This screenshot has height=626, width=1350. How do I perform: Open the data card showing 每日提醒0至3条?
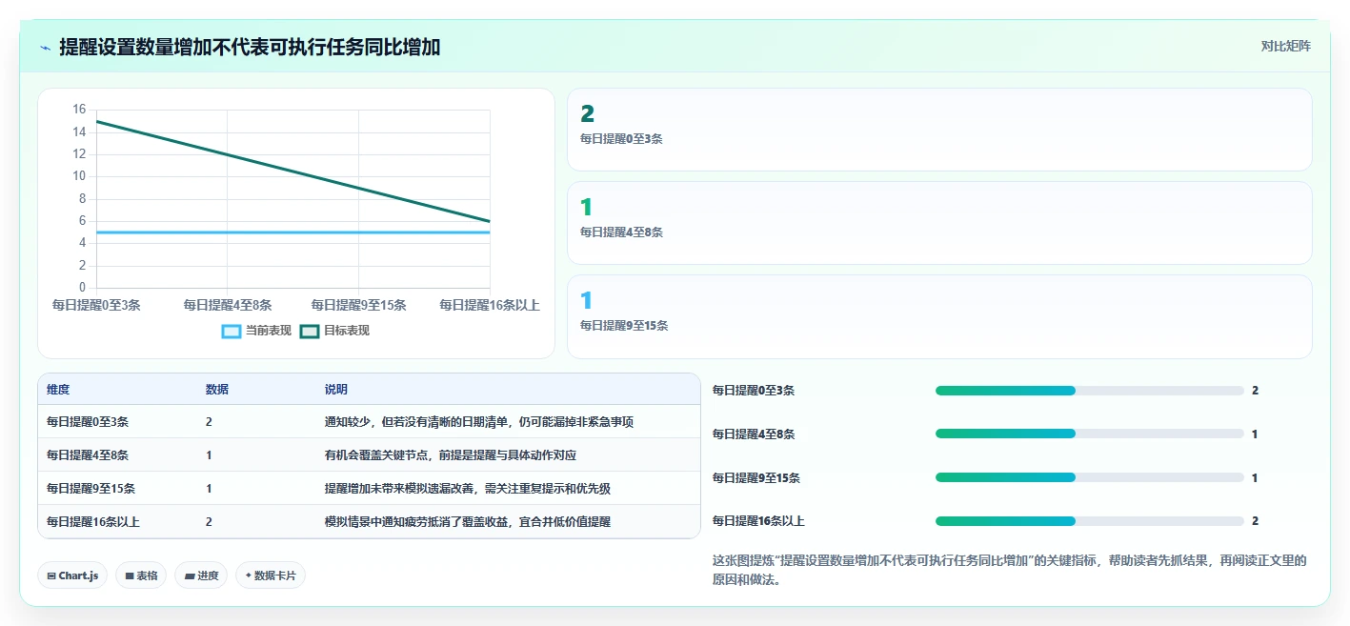tap(939, 130)
